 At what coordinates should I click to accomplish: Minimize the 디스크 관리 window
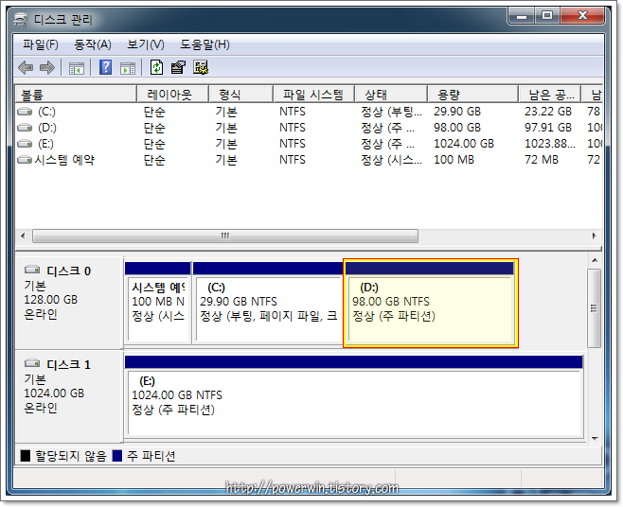(522, 16)
